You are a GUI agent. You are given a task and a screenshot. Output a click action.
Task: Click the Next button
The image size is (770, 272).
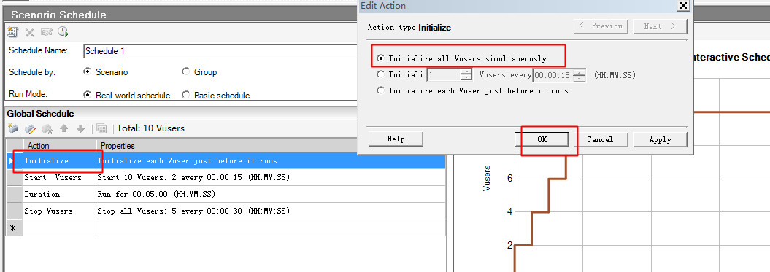coord(660,26)
